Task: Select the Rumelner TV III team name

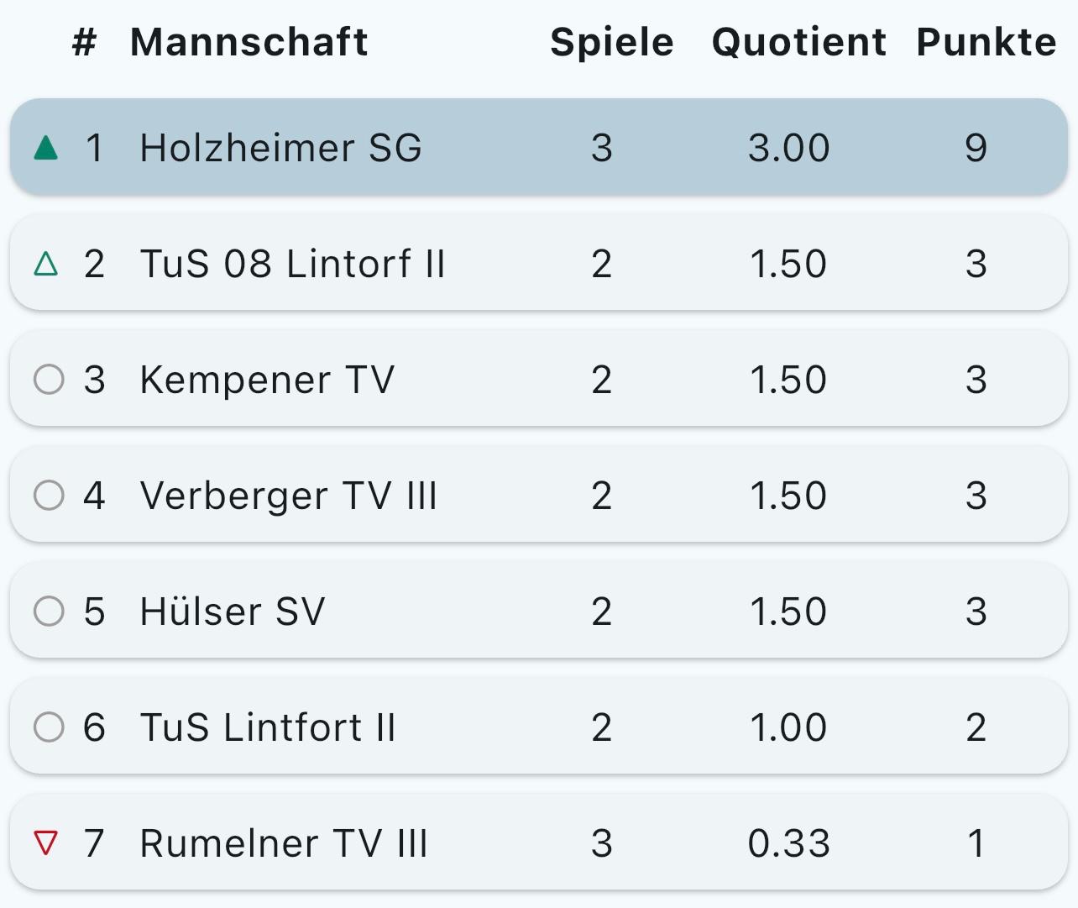Action: point(284,843)
